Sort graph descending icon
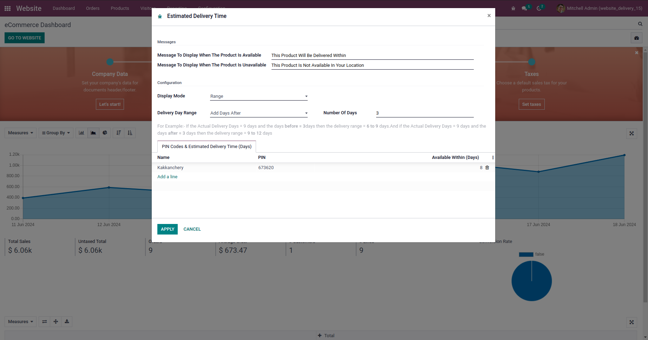 click(119, 133)
